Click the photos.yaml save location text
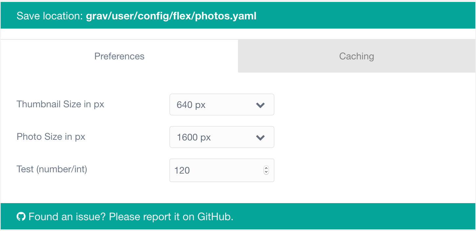Screen dimensions: 476x231 [171, 15]
